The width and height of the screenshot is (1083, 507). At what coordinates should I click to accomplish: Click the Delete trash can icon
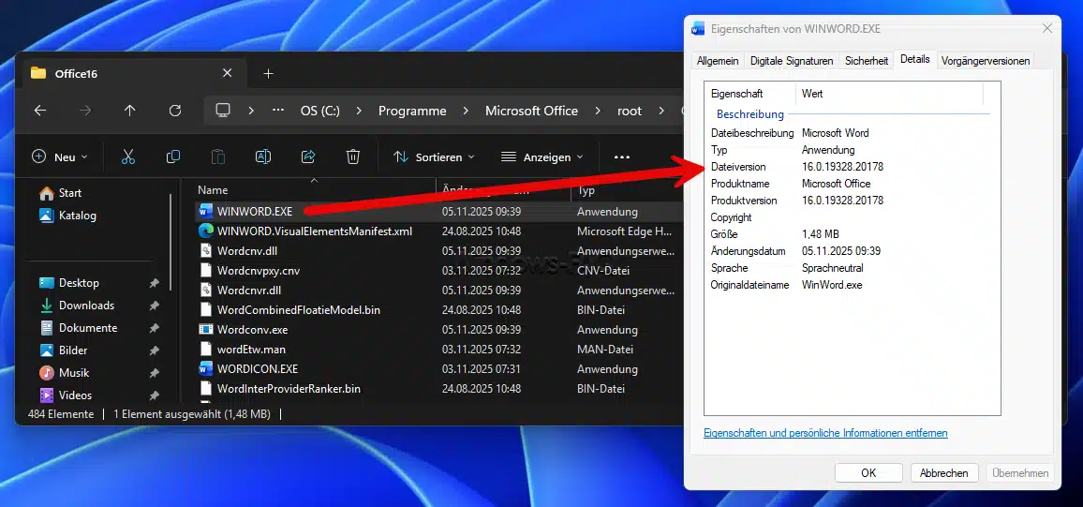[x=353, y=157]
